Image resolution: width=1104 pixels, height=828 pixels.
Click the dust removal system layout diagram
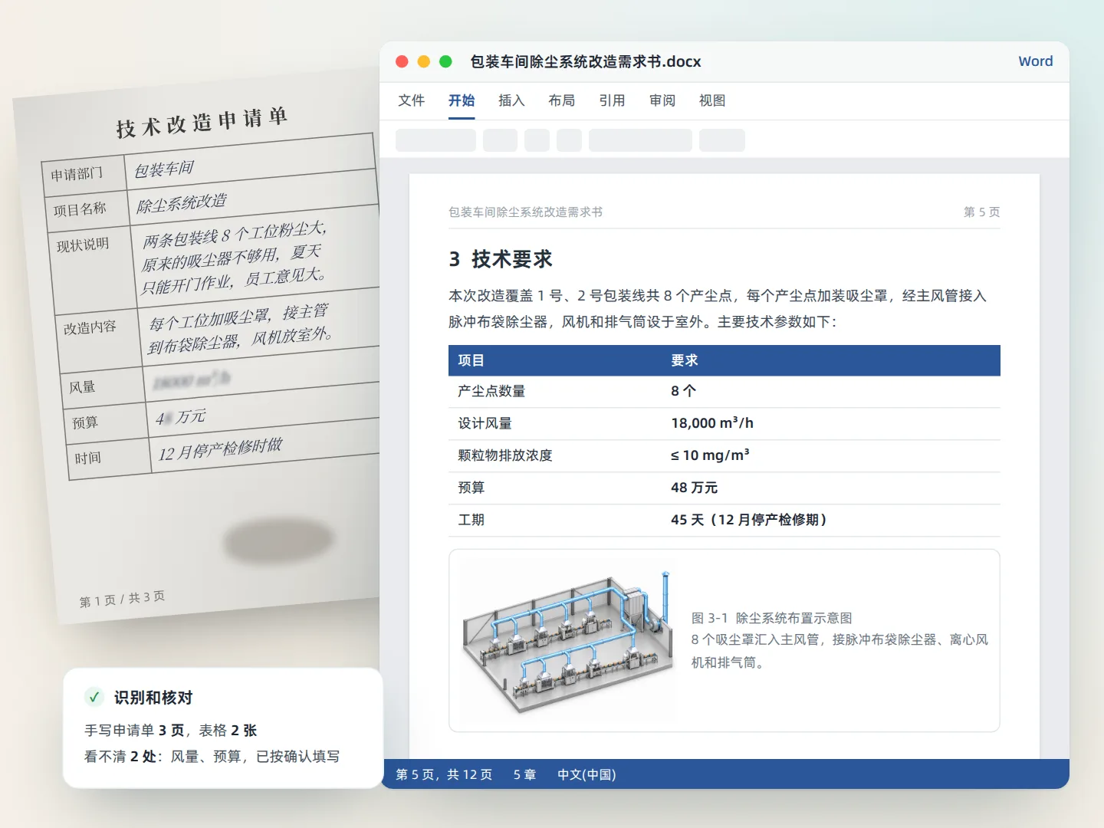[567, 642]
